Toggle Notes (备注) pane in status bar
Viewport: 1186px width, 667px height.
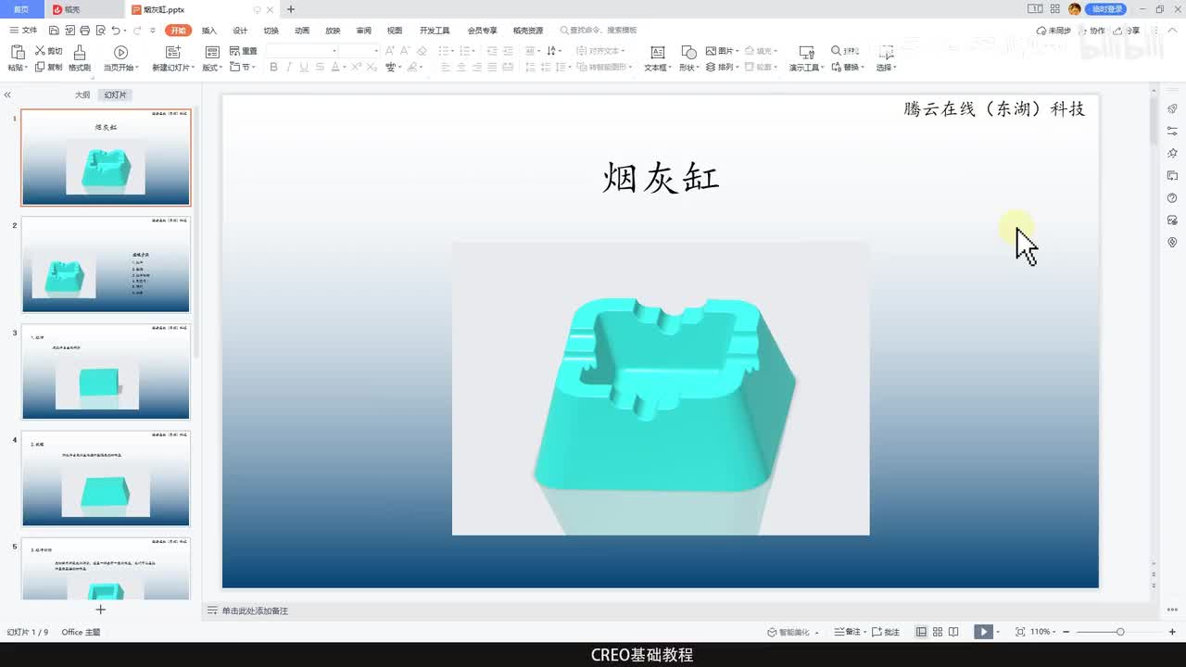[848, 632]
